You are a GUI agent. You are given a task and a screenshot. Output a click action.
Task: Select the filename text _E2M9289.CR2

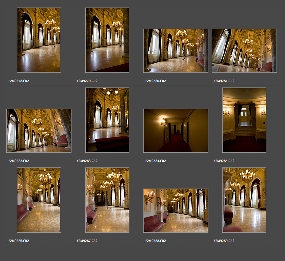coord(223,241)
